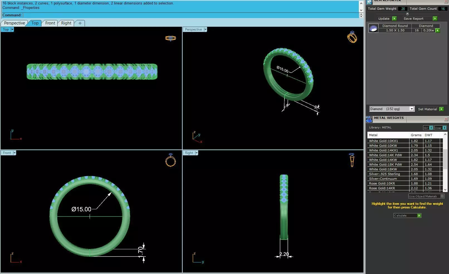Click the Diamond Round gem thumbnail
The height and width of the screenshot is (274, 449).
pyautogui.click(x=373, y=28)
